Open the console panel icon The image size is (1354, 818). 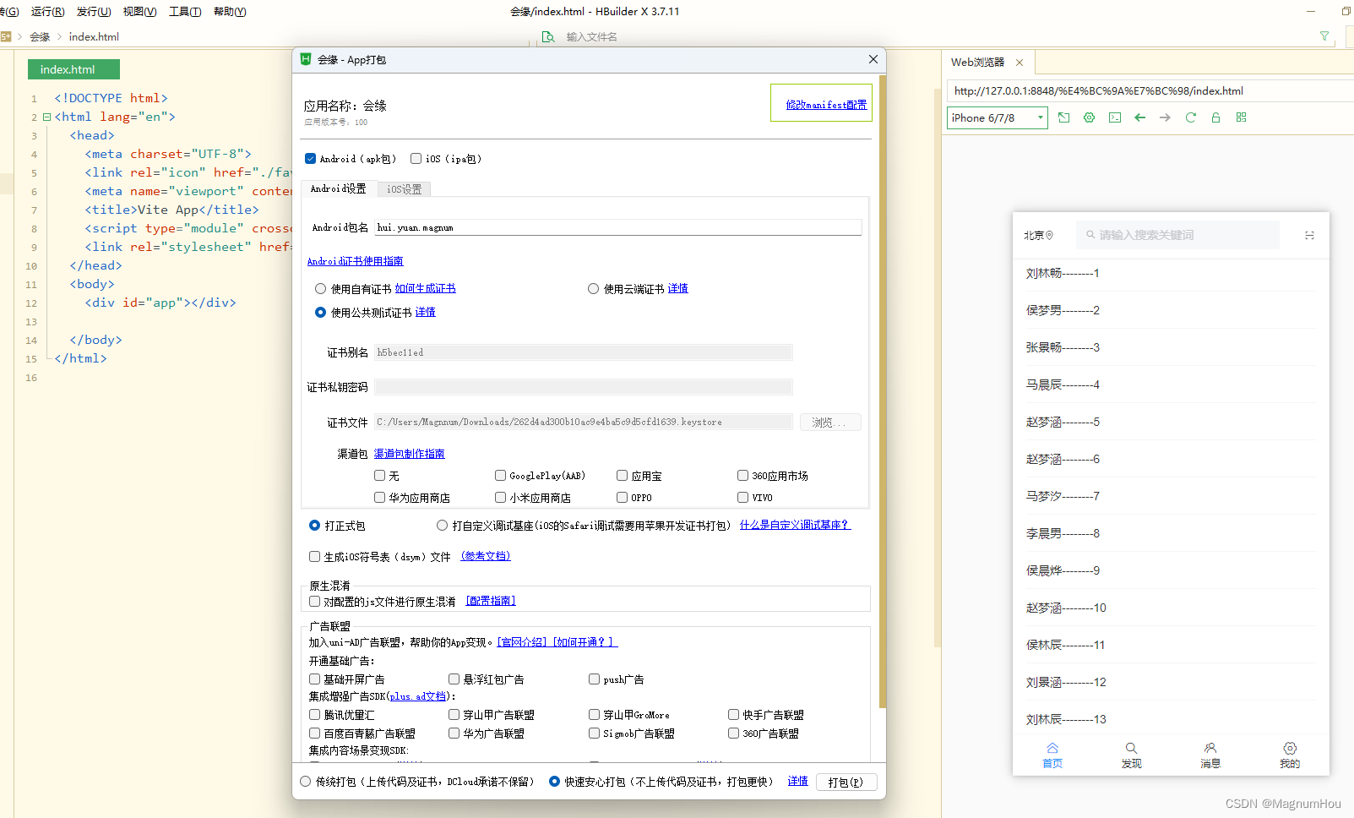pyautogui.click(x=1114, y=117)
